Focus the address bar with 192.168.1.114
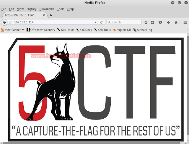Viewport: 189px width, 144px height. pos(54,22)
